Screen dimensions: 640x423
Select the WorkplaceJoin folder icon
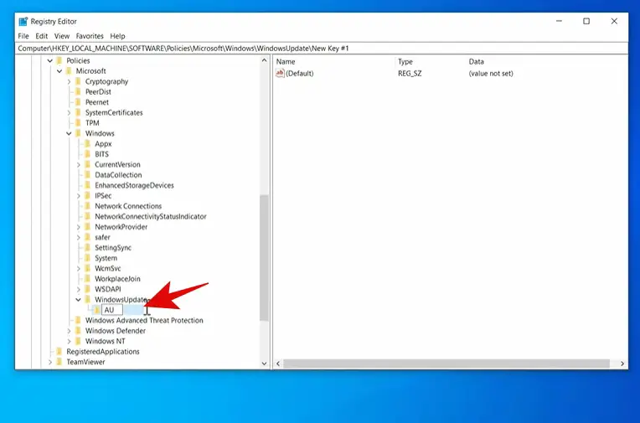click(x=87, y=279)
